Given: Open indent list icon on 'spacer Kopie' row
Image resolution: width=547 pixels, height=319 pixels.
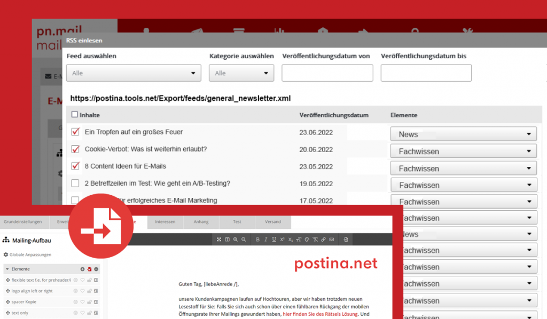Looking at the screenshot, I should click(96, 302).
